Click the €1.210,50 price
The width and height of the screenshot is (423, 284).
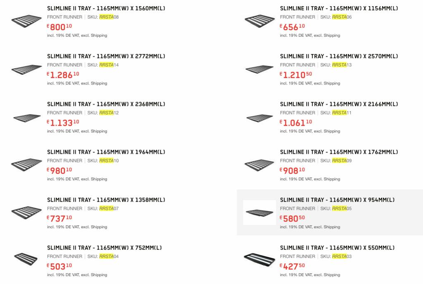[296, 75]
